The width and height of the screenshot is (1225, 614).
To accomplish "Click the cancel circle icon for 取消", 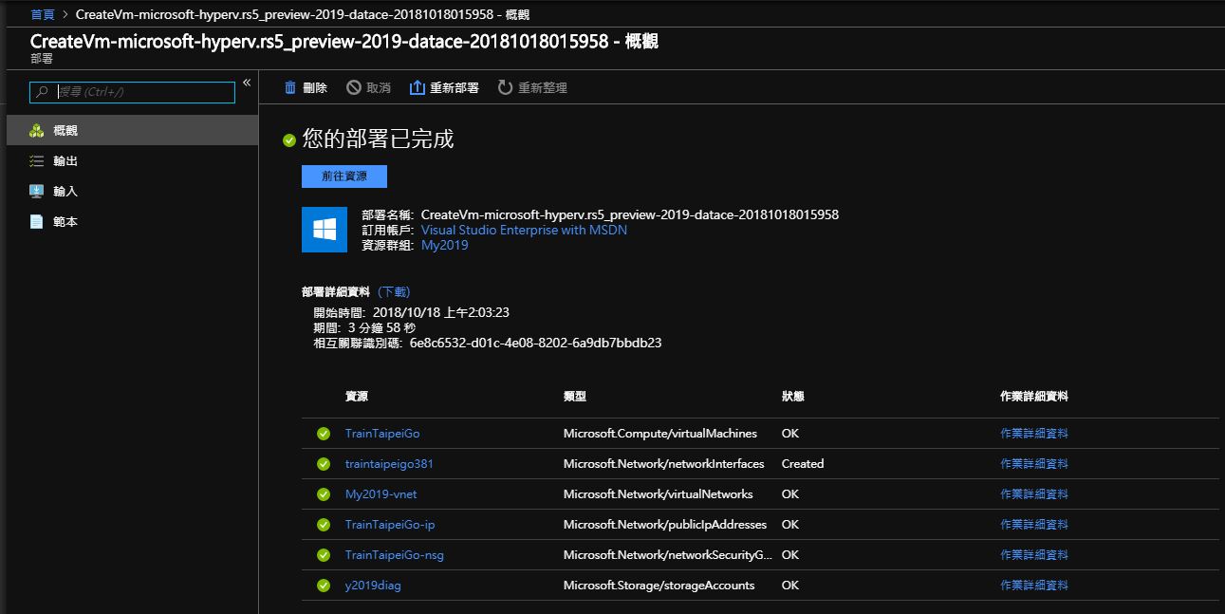I will coord(354,87).
